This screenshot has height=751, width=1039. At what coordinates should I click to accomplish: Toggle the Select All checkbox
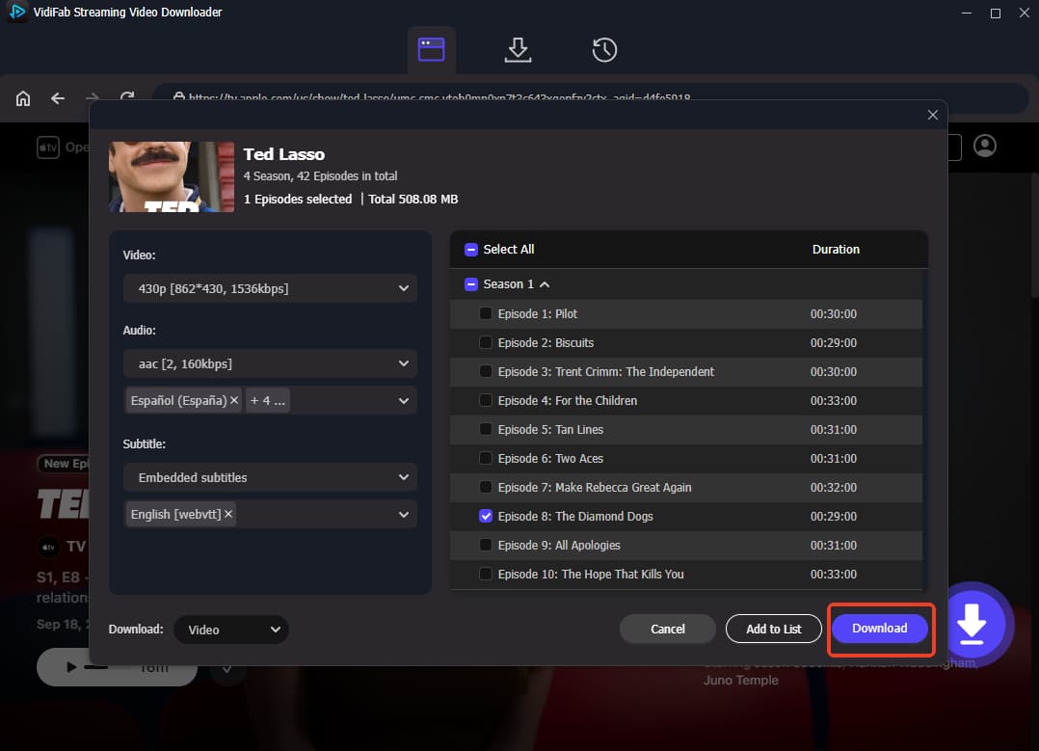[x=471, y=250]
